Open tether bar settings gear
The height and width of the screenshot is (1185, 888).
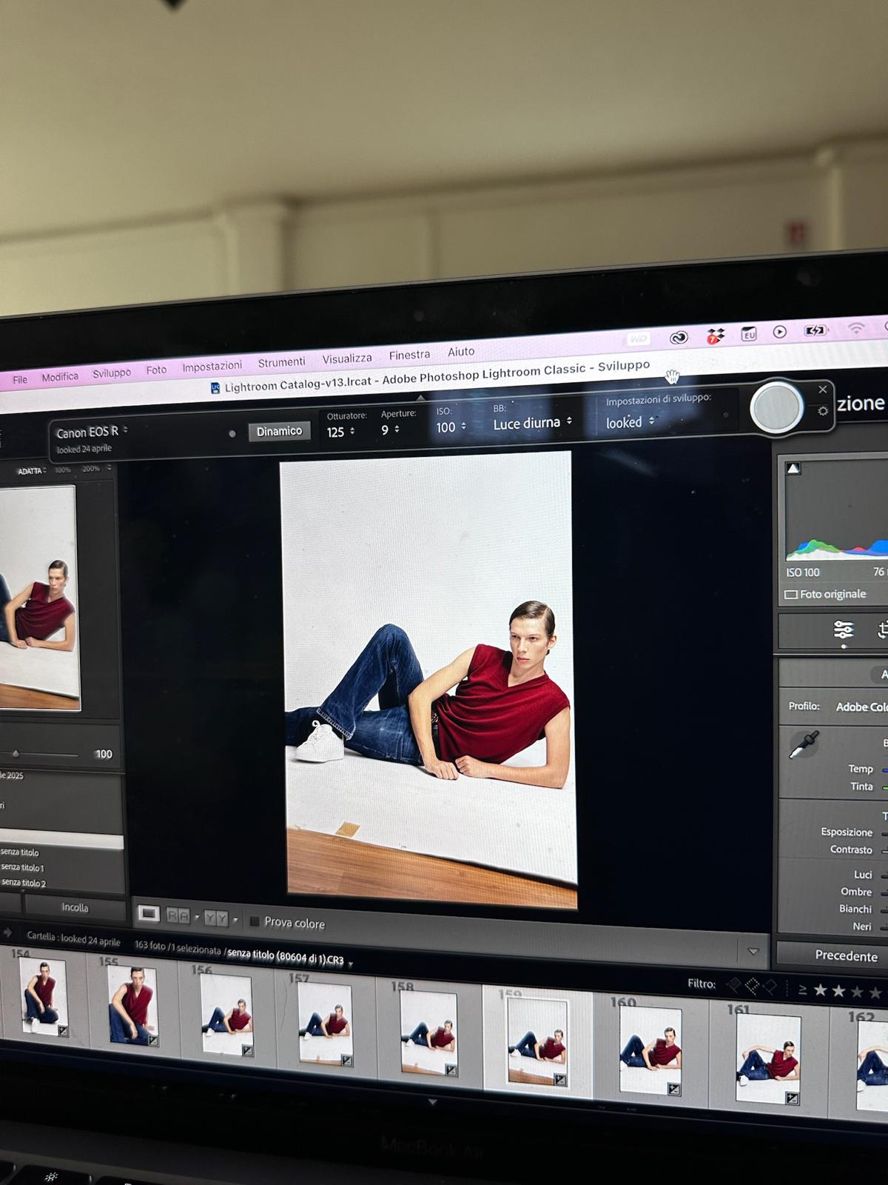coord(823,411)
